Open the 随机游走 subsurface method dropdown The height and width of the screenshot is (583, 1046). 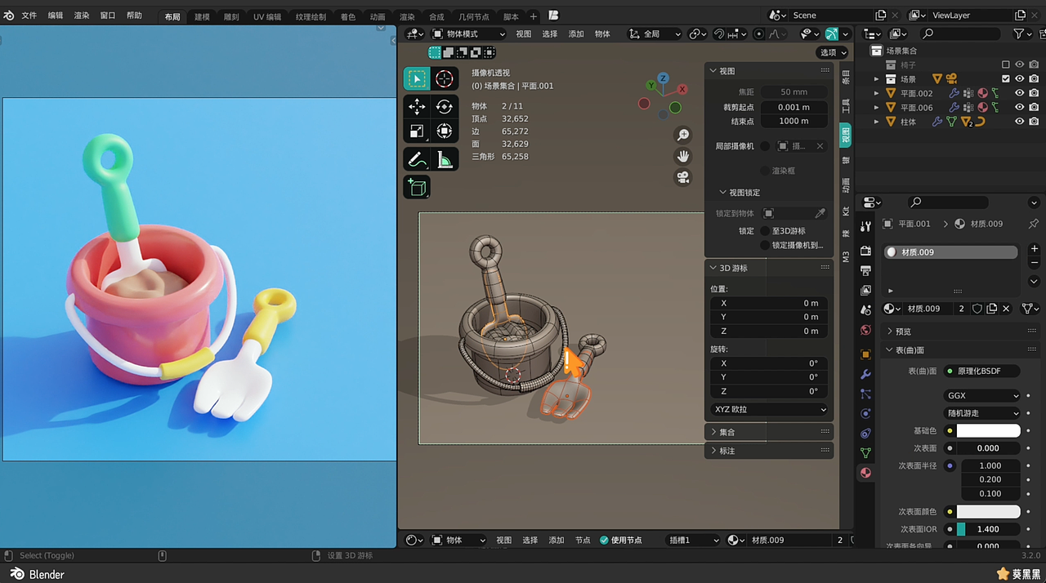981,413
